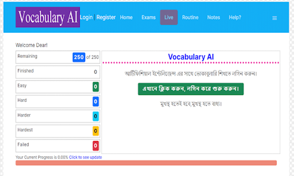The height and width of the screenshot is (176, 294).
Task: Click the Bengali sentence above the green button
Action: click(191, 74)
